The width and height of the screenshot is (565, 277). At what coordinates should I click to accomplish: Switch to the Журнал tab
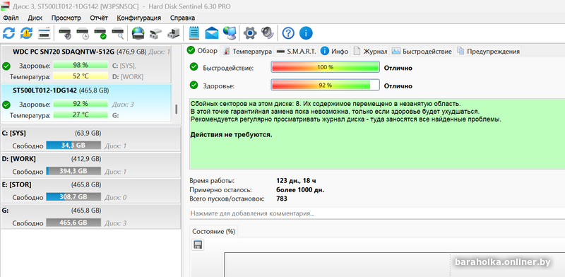pos(370,51)
